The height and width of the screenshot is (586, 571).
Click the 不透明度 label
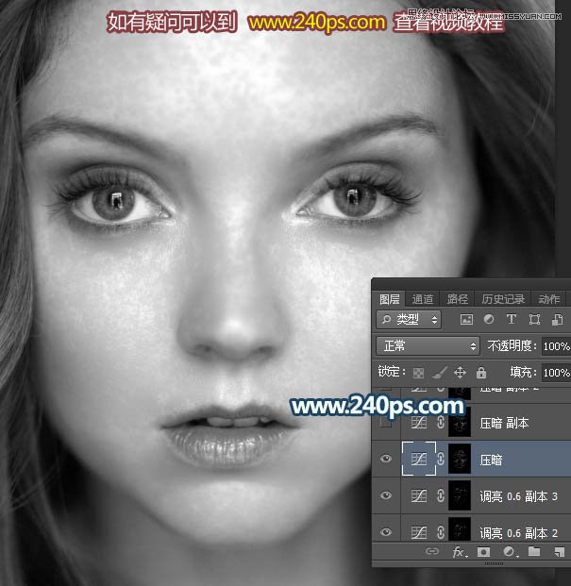(512, 346)
